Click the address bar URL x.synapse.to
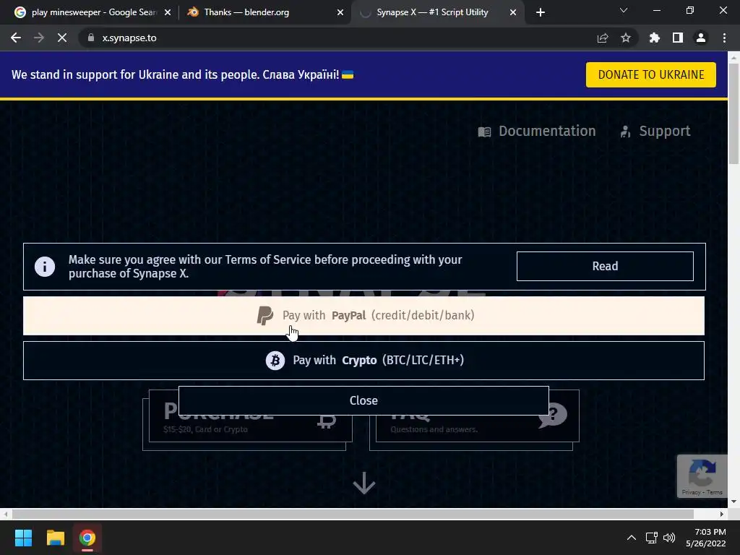The image size is (740, 555). point(129,38)
